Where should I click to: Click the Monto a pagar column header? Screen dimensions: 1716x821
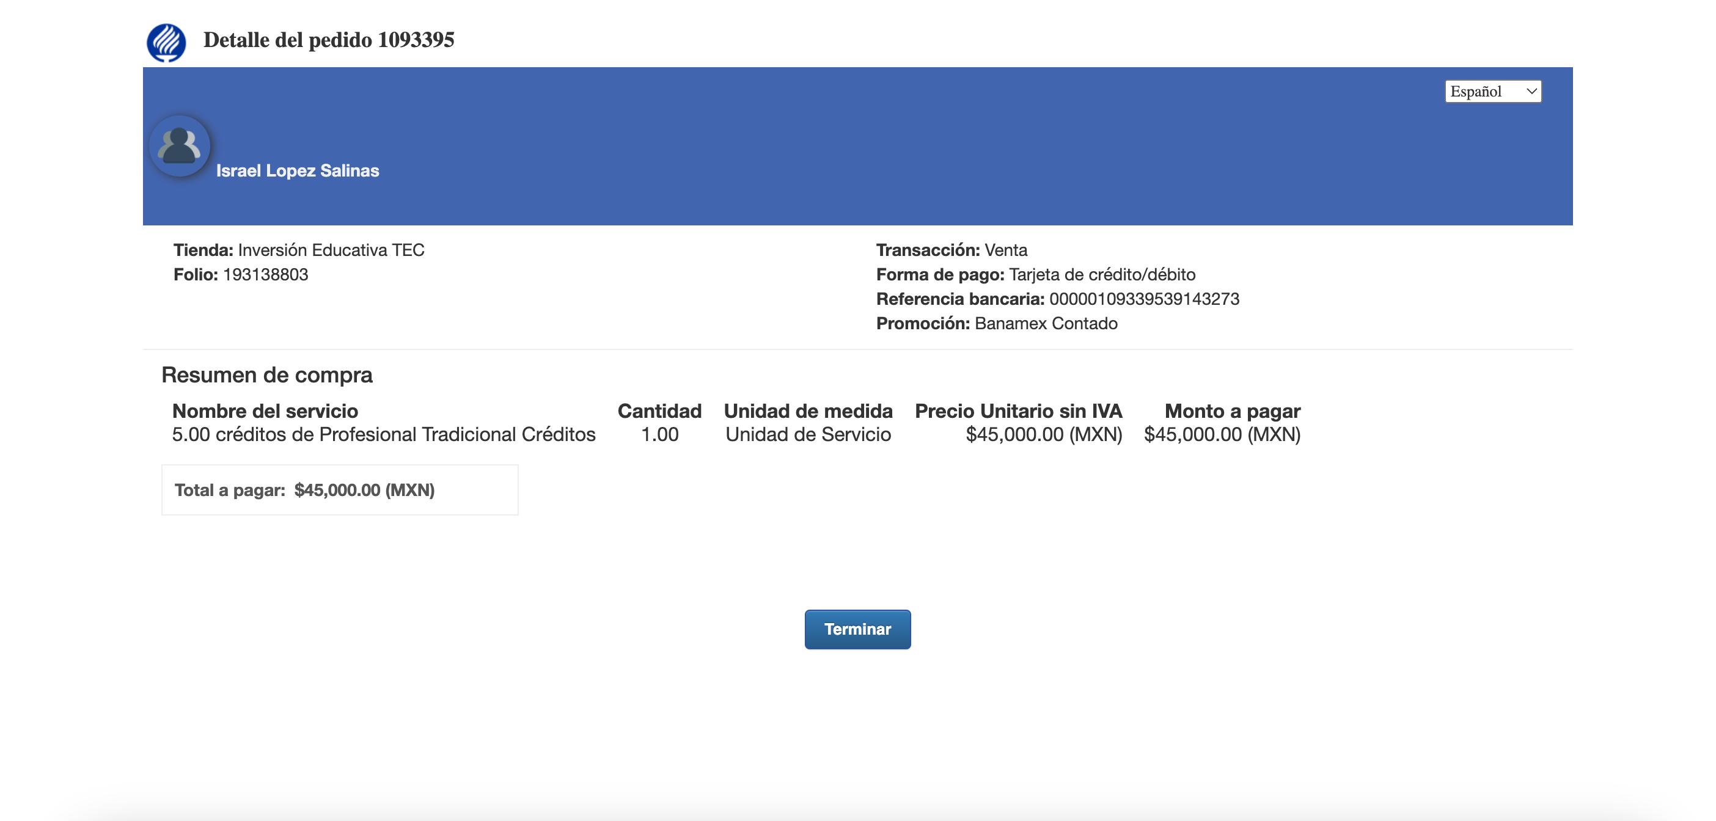pos(1232,411)
